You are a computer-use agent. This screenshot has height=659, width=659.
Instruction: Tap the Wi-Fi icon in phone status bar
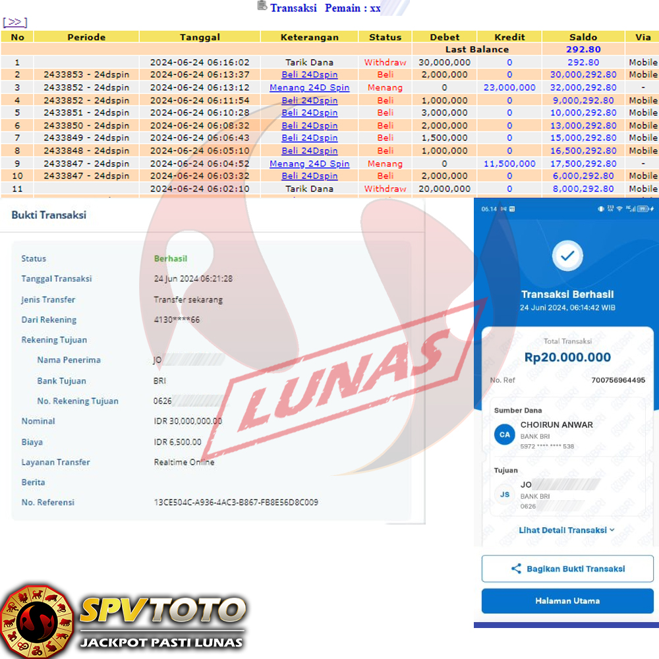tap(619, 209)
